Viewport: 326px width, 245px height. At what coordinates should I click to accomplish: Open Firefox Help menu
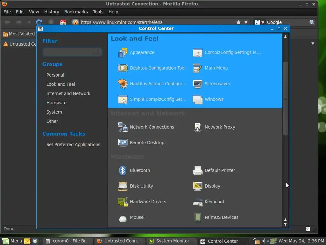click(113, 12)
